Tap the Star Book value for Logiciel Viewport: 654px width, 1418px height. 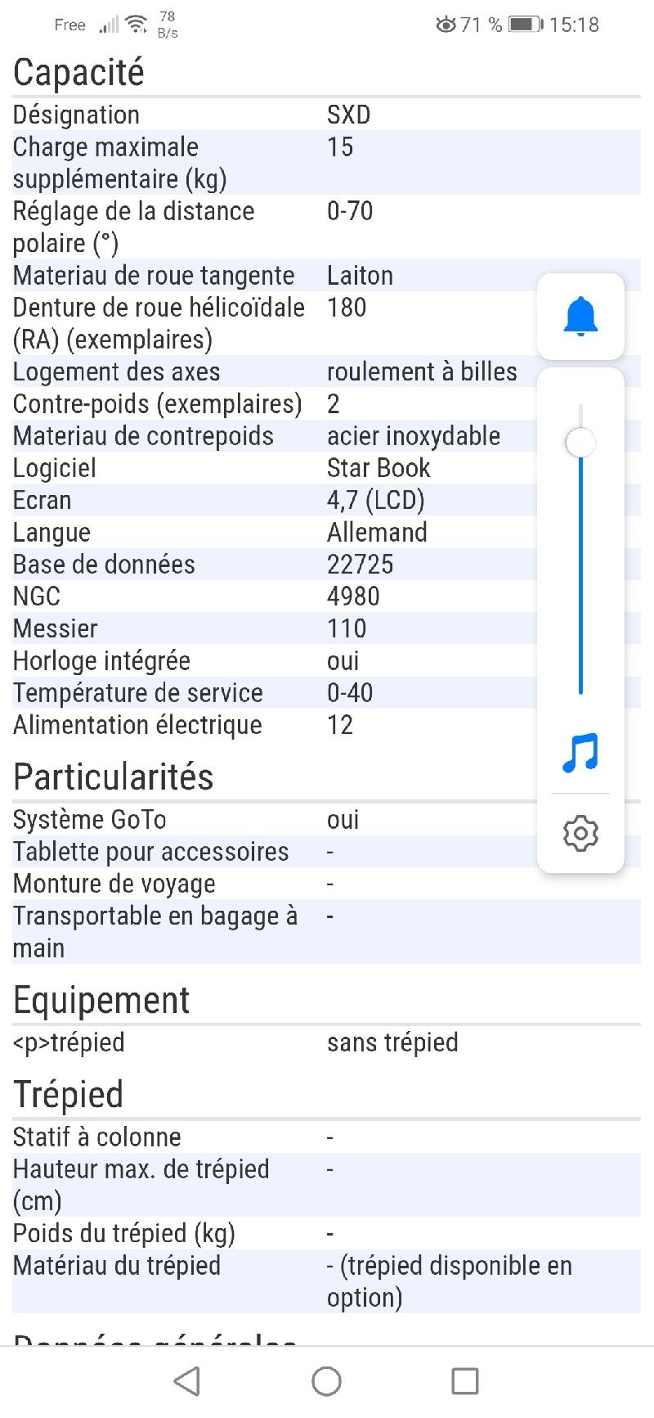click(379, 468)
